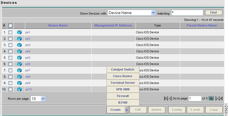This screenshot has width=229, height=116.
Task: Open the Device Name filter dropdown
Action: 153,13
